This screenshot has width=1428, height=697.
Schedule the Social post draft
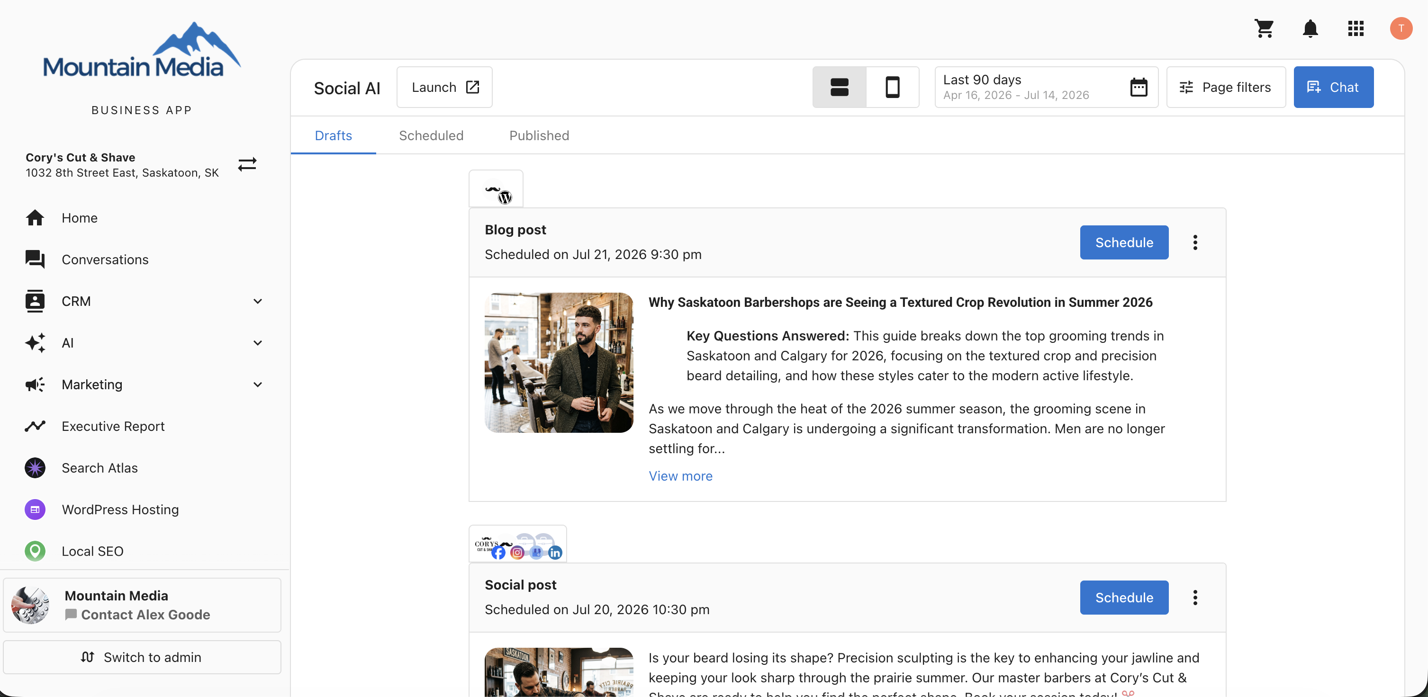[1124, 597]
